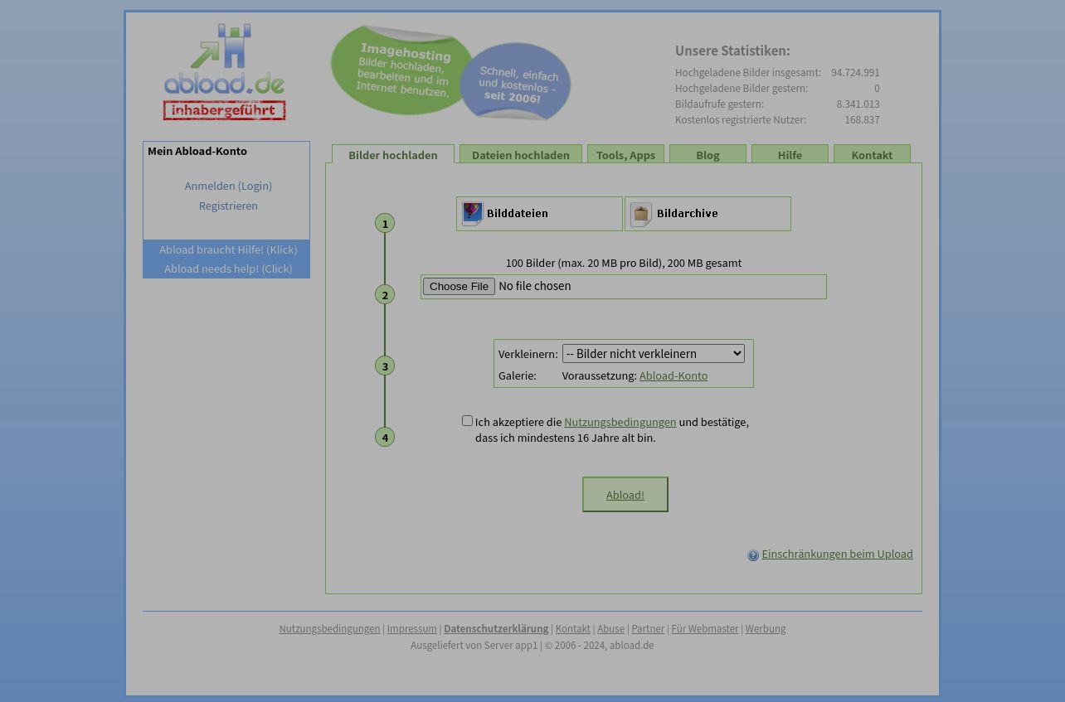Click Anmelden (Login) link
This screenshot has height=702, width=1065.
pyautogui.click(x=228, y=186)
